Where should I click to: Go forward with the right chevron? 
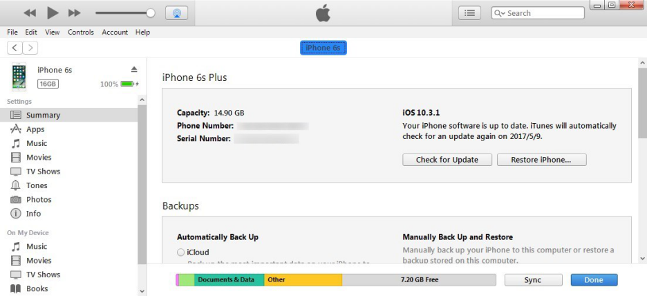(x=30, y=48)
